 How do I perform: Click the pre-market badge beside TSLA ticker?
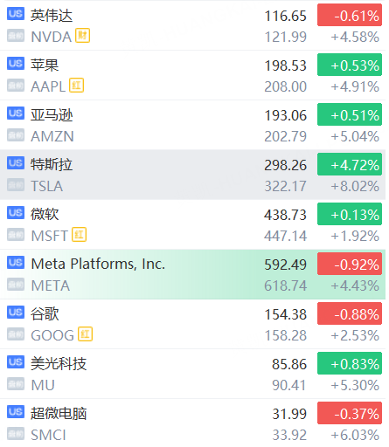coord(16,185)
